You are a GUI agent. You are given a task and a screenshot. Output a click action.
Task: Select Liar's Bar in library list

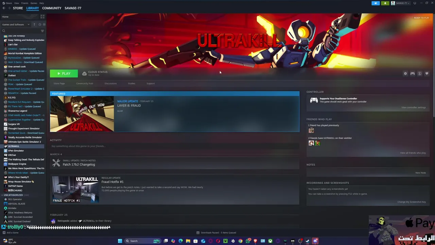[x=13, y=45]
